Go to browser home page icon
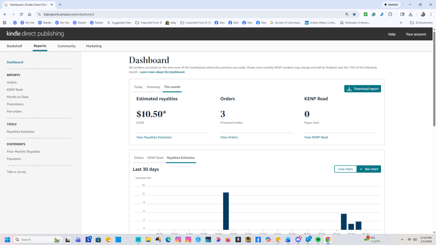The image size is (436, 245). (x=29, y=14)
